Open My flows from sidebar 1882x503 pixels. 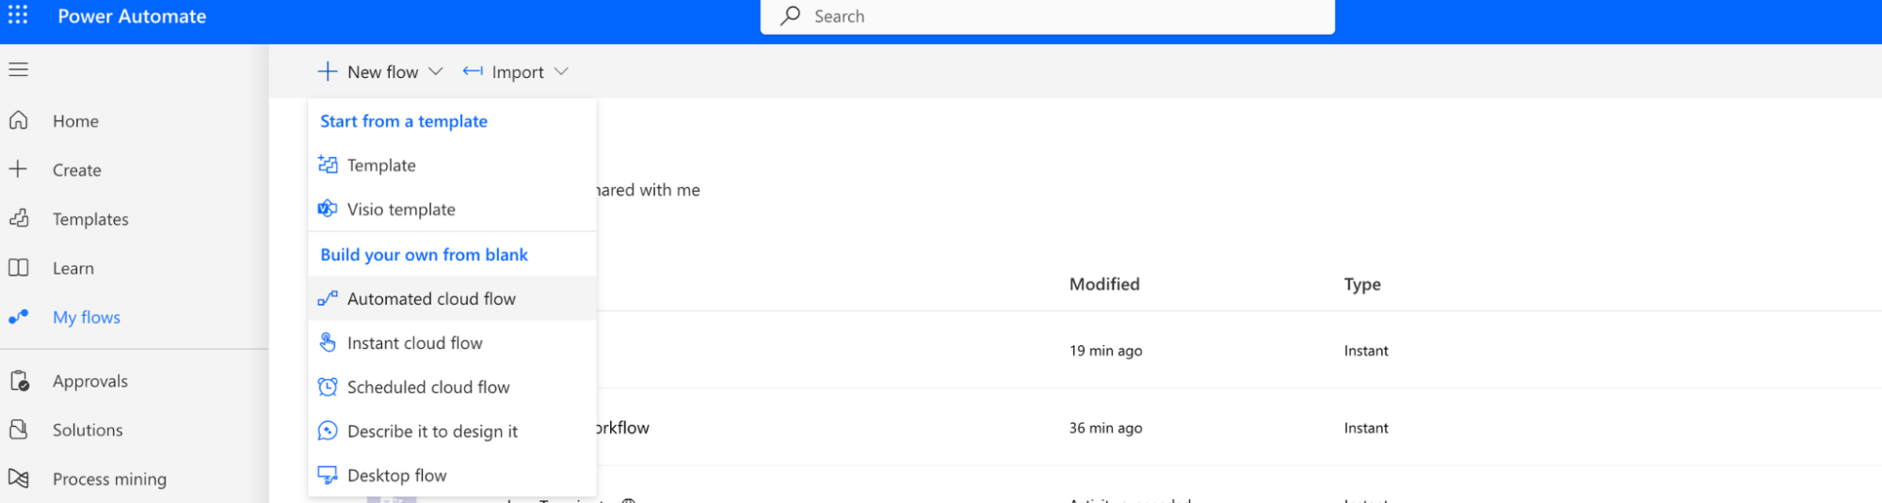87,317
